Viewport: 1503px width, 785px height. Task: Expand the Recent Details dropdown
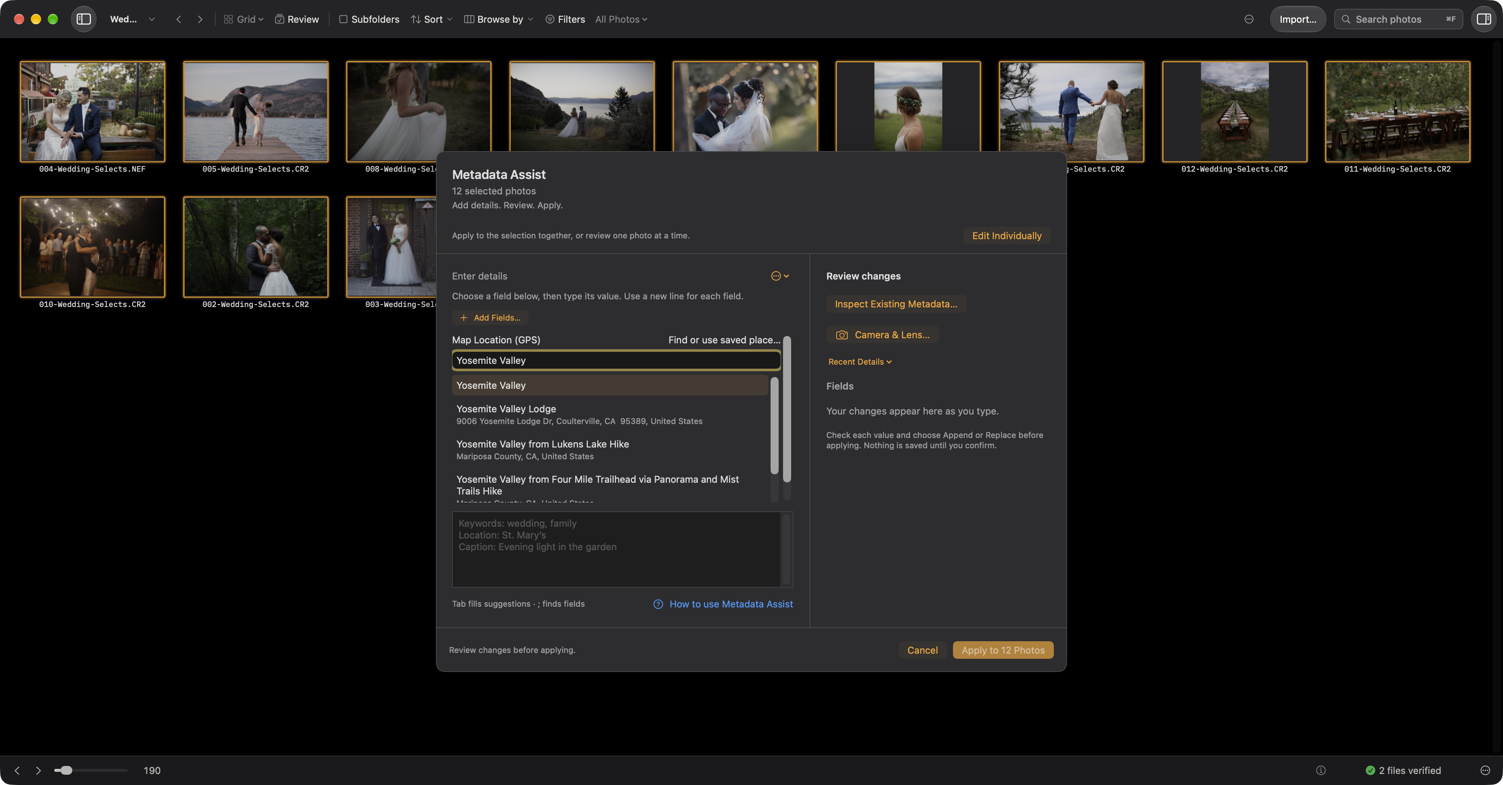[860, 362]
